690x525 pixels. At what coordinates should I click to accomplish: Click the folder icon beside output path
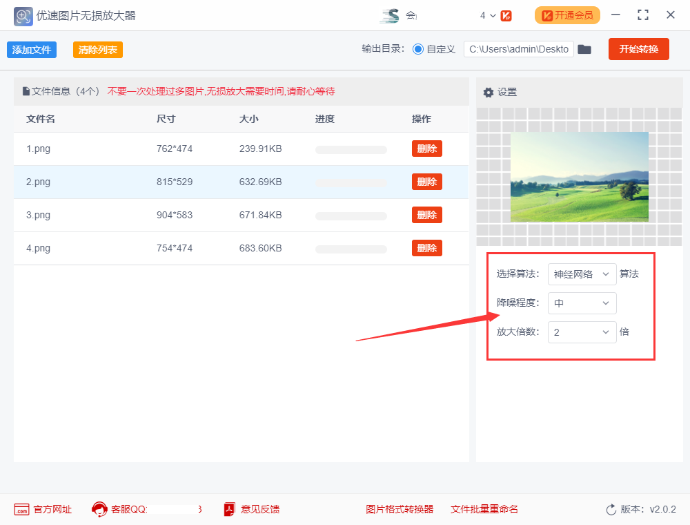tap(584, 49)
